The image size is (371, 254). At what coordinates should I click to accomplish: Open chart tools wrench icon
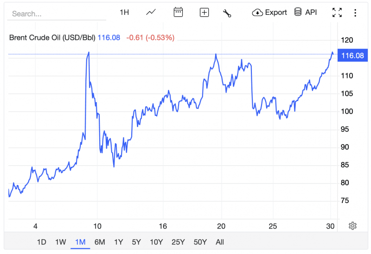pos(227,13)
